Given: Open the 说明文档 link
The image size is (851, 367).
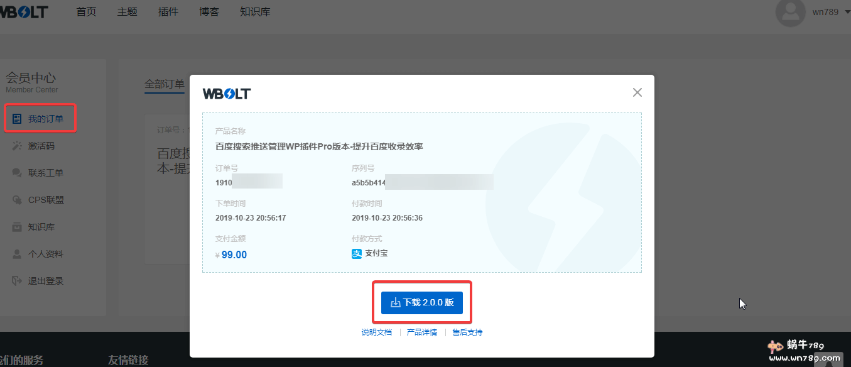Looking at the screenshot, I should pyautogui.click(x=376, y=332).
